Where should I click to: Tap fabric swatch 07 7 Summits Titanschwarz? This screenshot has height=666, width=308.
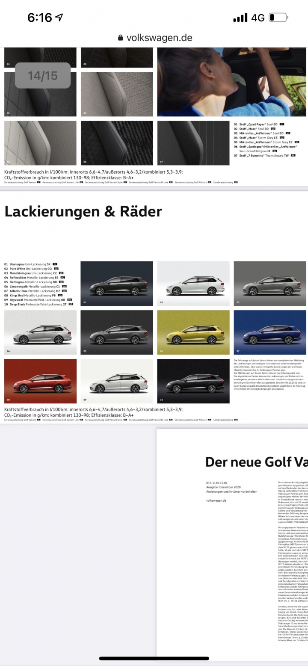click(x=193, y=143)
